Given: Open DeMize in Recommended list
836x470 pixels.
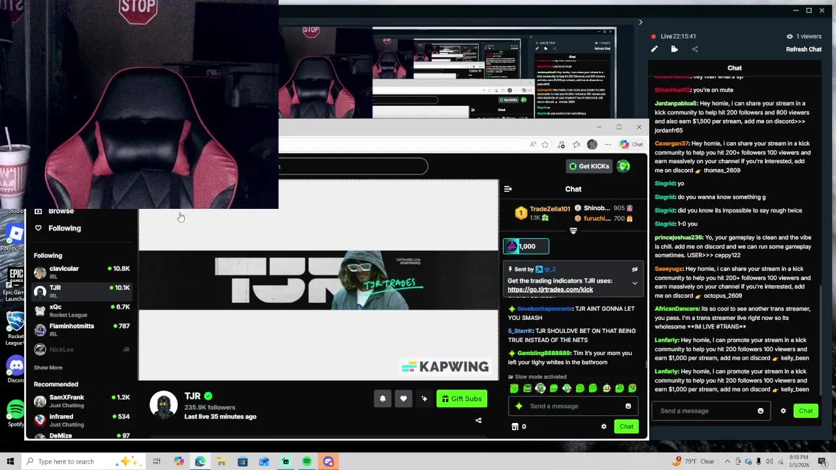Looking at the screenshot, I should click(82, 435).
